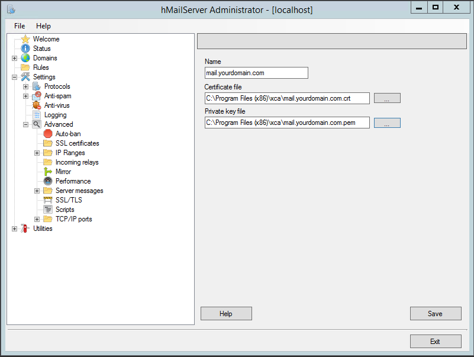Minimize the hMailServer Administrator window

click(x=419, y=8)
